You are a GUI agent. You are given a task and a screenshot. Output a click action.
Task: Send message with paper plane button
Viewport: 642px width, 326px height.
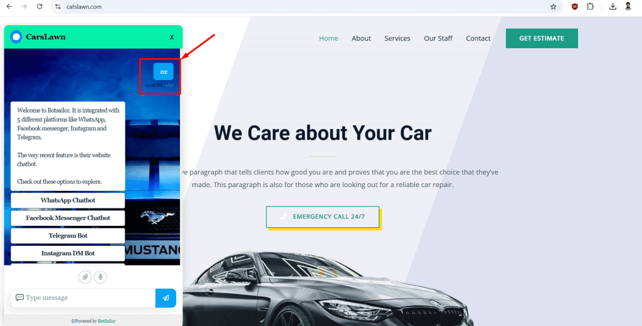tap(166, 298)
